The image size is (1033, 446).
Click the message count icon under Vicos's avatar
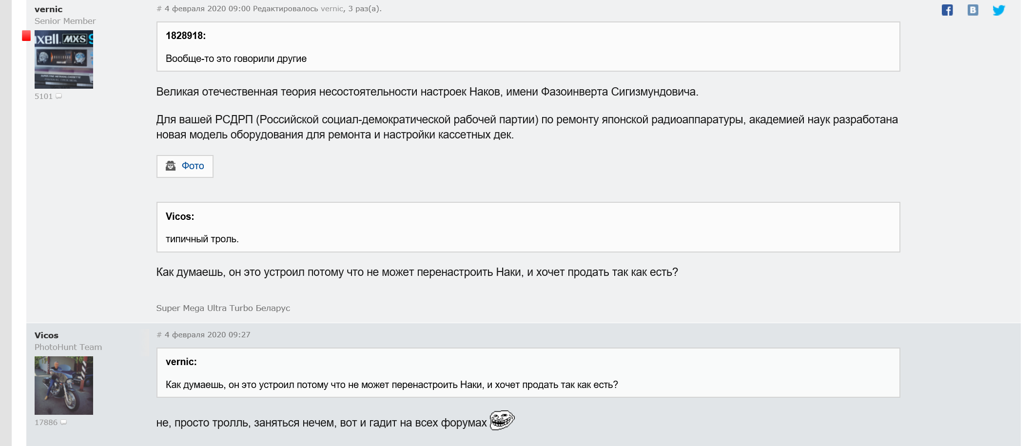tap(63, 423)
